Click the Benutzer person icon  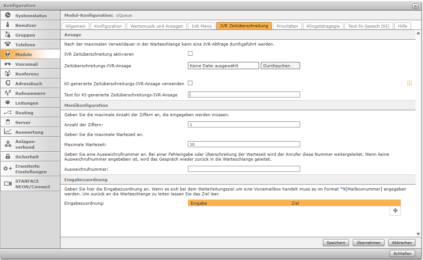pos(8,25)
